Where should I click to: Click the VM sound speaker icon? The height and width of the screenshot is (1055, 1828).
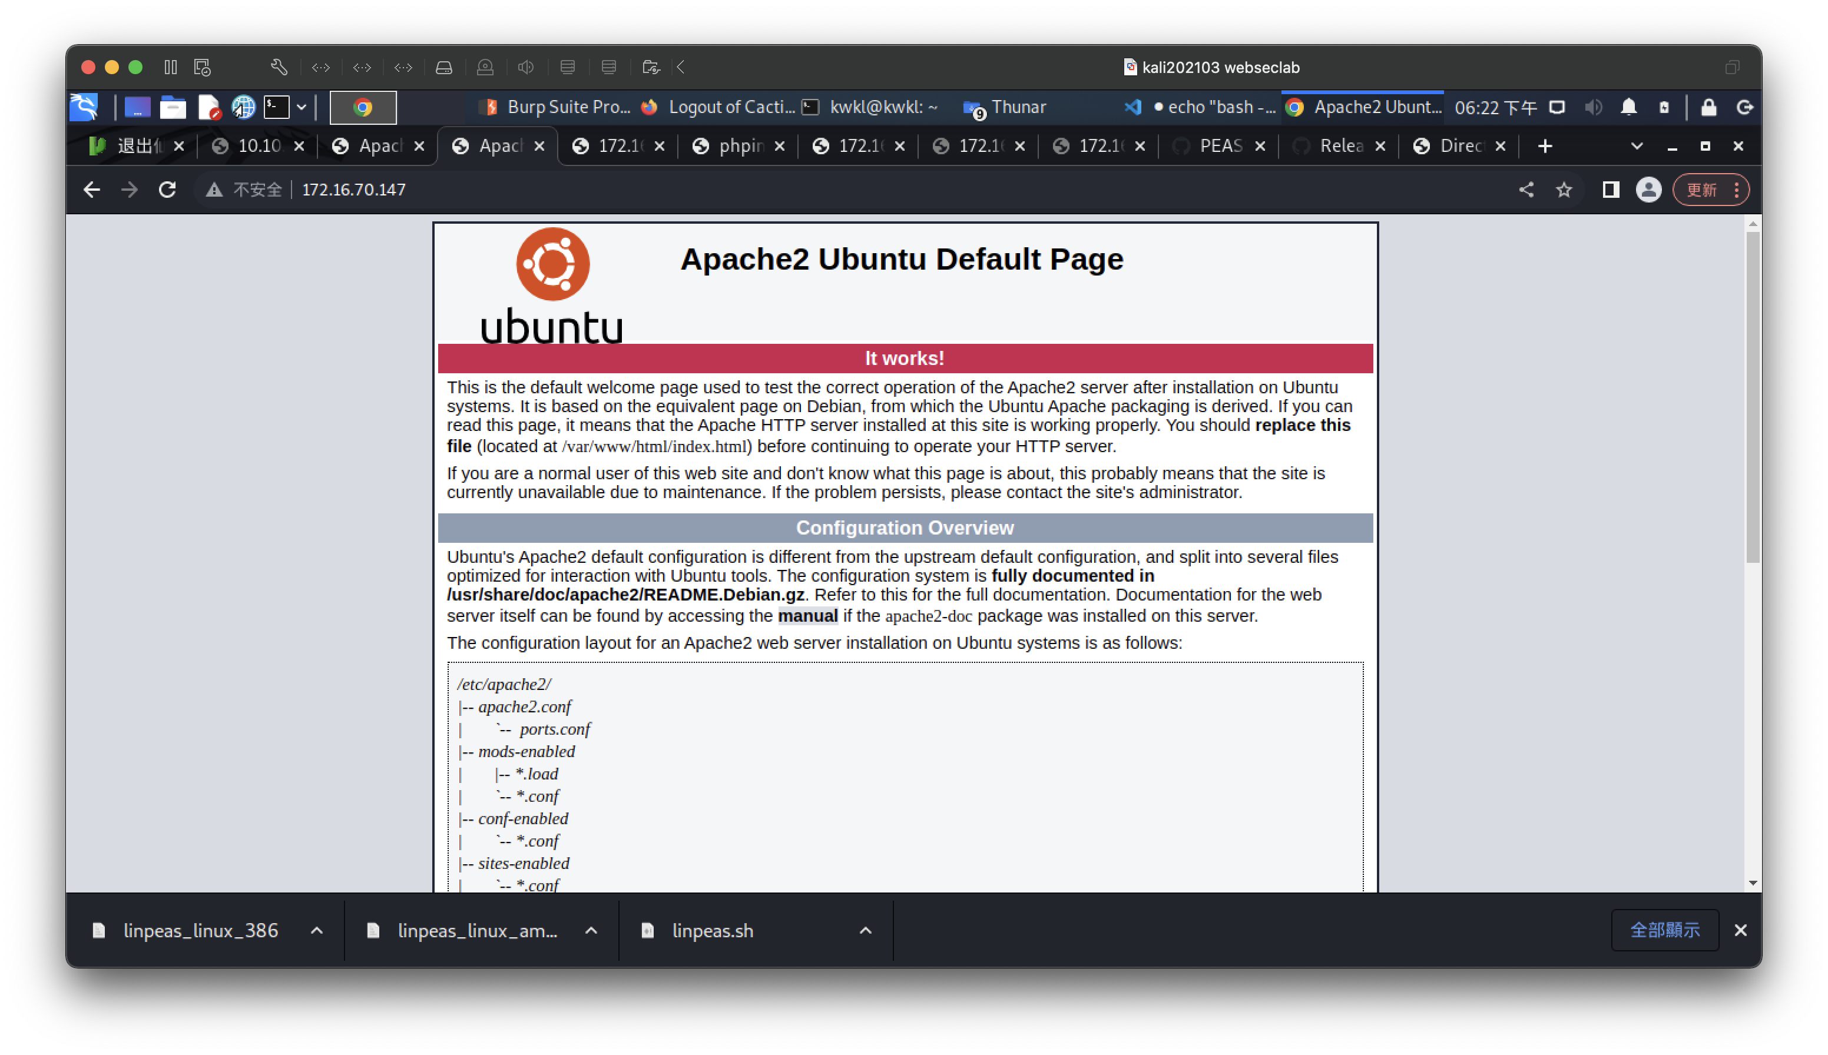[525, 67]
